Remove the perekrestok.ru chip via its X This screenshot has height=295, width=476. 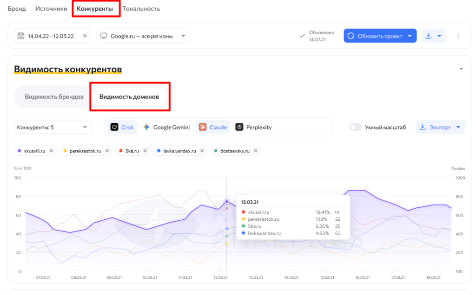[x=107, y=151]
